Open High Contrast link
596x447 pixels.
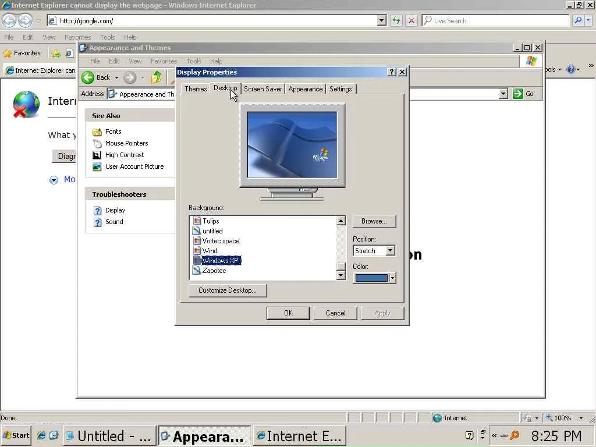pos(125,155)
